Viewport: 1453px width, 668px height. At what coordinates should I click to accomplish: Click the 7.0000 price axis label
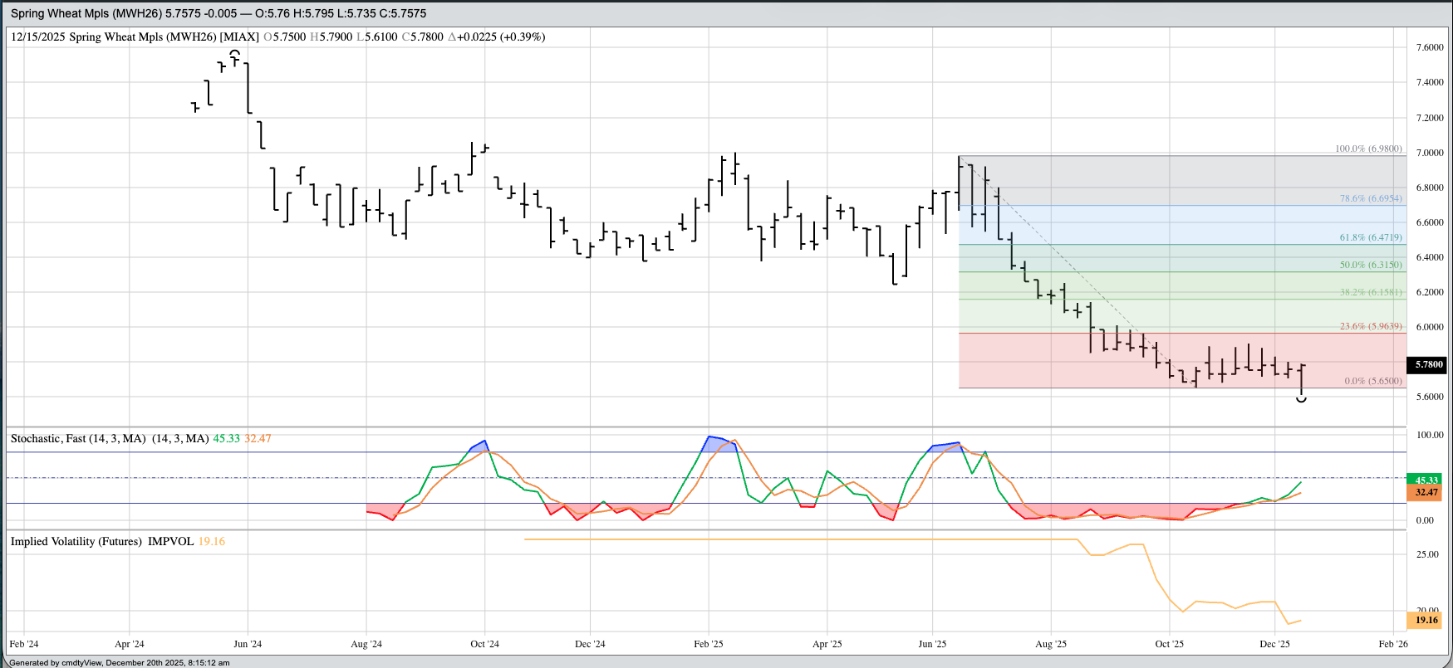1429,153
